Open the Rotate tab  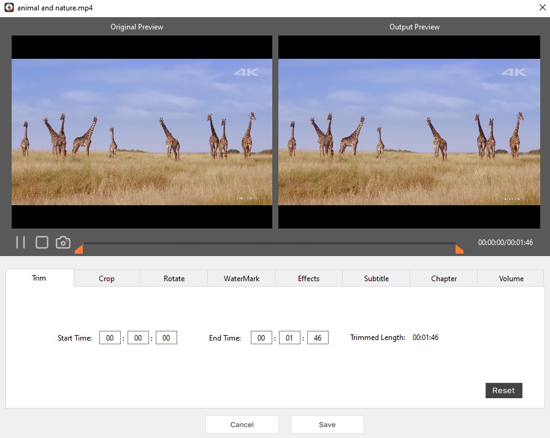(174, 278)
